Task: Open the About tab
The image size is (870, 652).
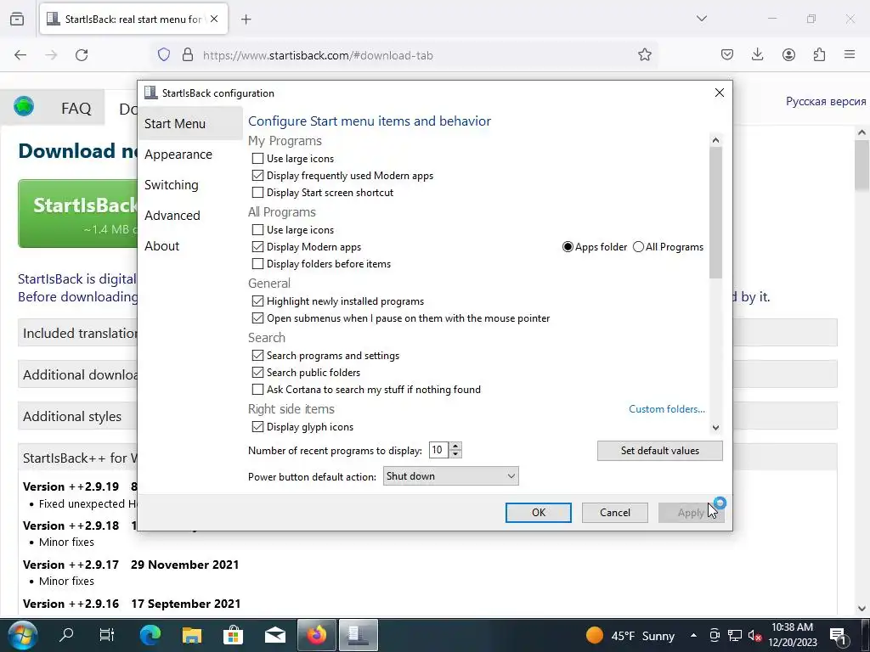Action: pos(162,245)
